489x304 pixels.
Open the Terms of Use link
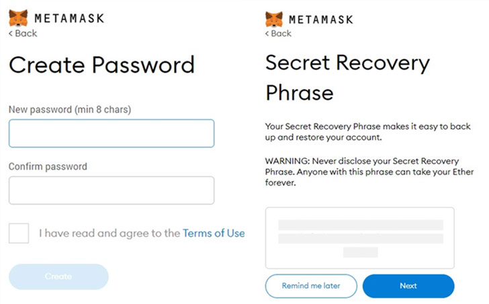(214, 233)
